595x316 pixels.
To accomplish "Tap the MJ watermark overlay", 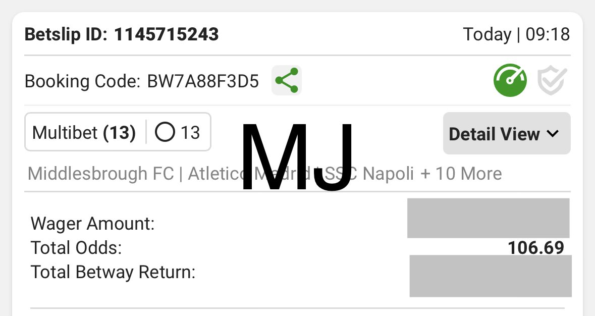I will tap(297, 156).
